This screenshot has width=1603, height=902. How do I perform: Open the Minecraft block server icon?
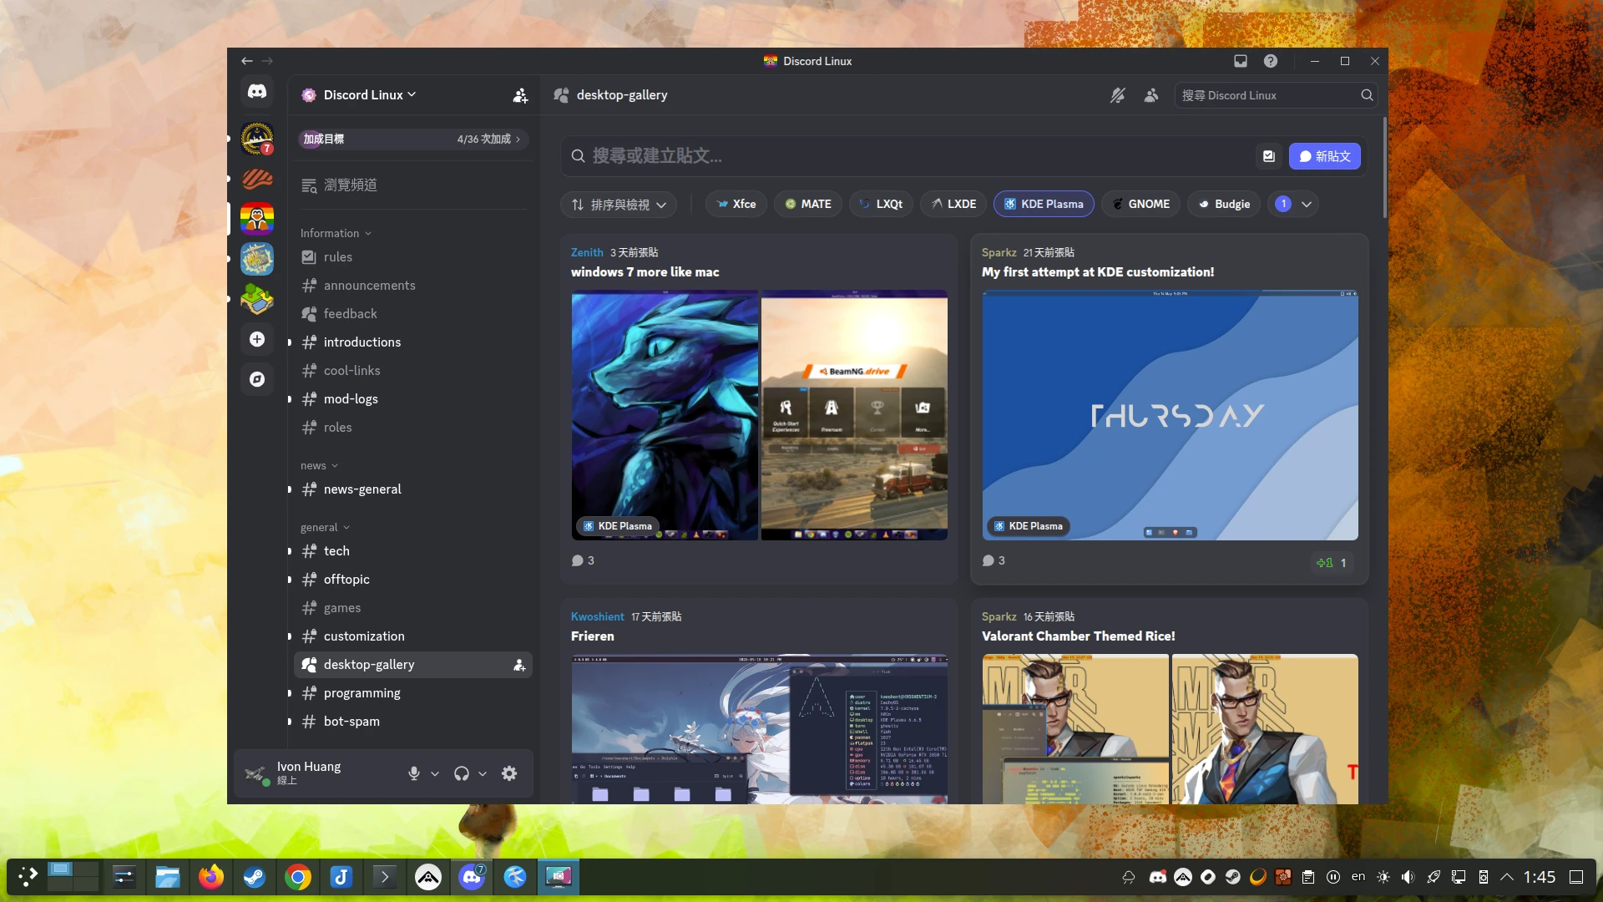point(257,299)
